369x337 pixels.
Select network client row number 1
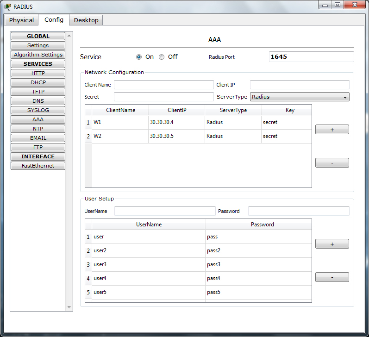88,122
